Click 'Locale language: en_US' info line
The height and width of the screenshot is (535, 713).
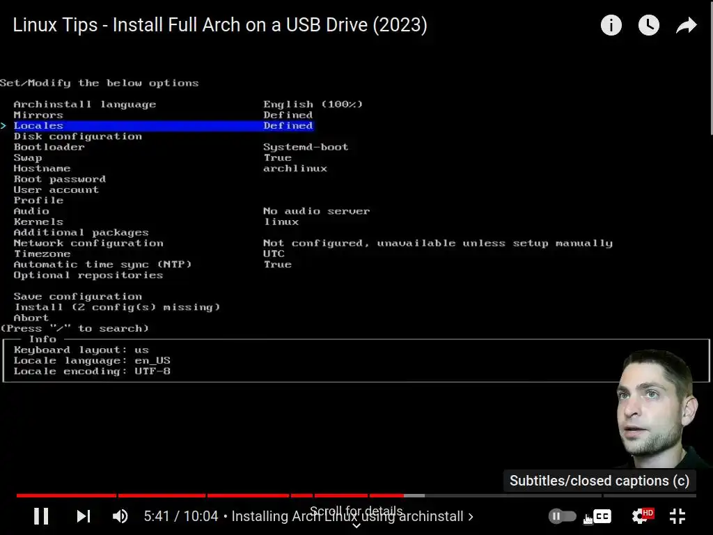click(92, 360)
